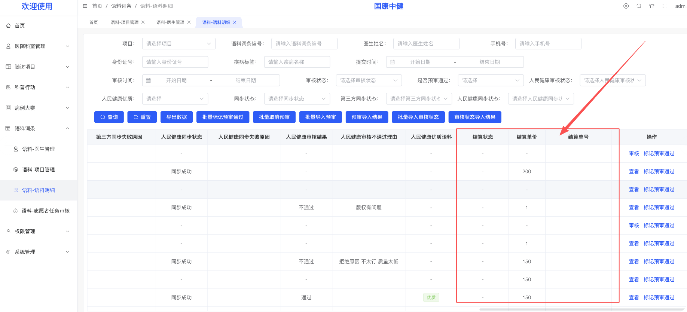Click the 随访项目 sidebar icon
This screenshot has width=687, height=312.
tap(8, 67)
